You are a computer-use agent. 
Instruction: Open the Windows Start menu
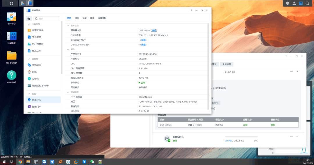click(x=4, y=162)
